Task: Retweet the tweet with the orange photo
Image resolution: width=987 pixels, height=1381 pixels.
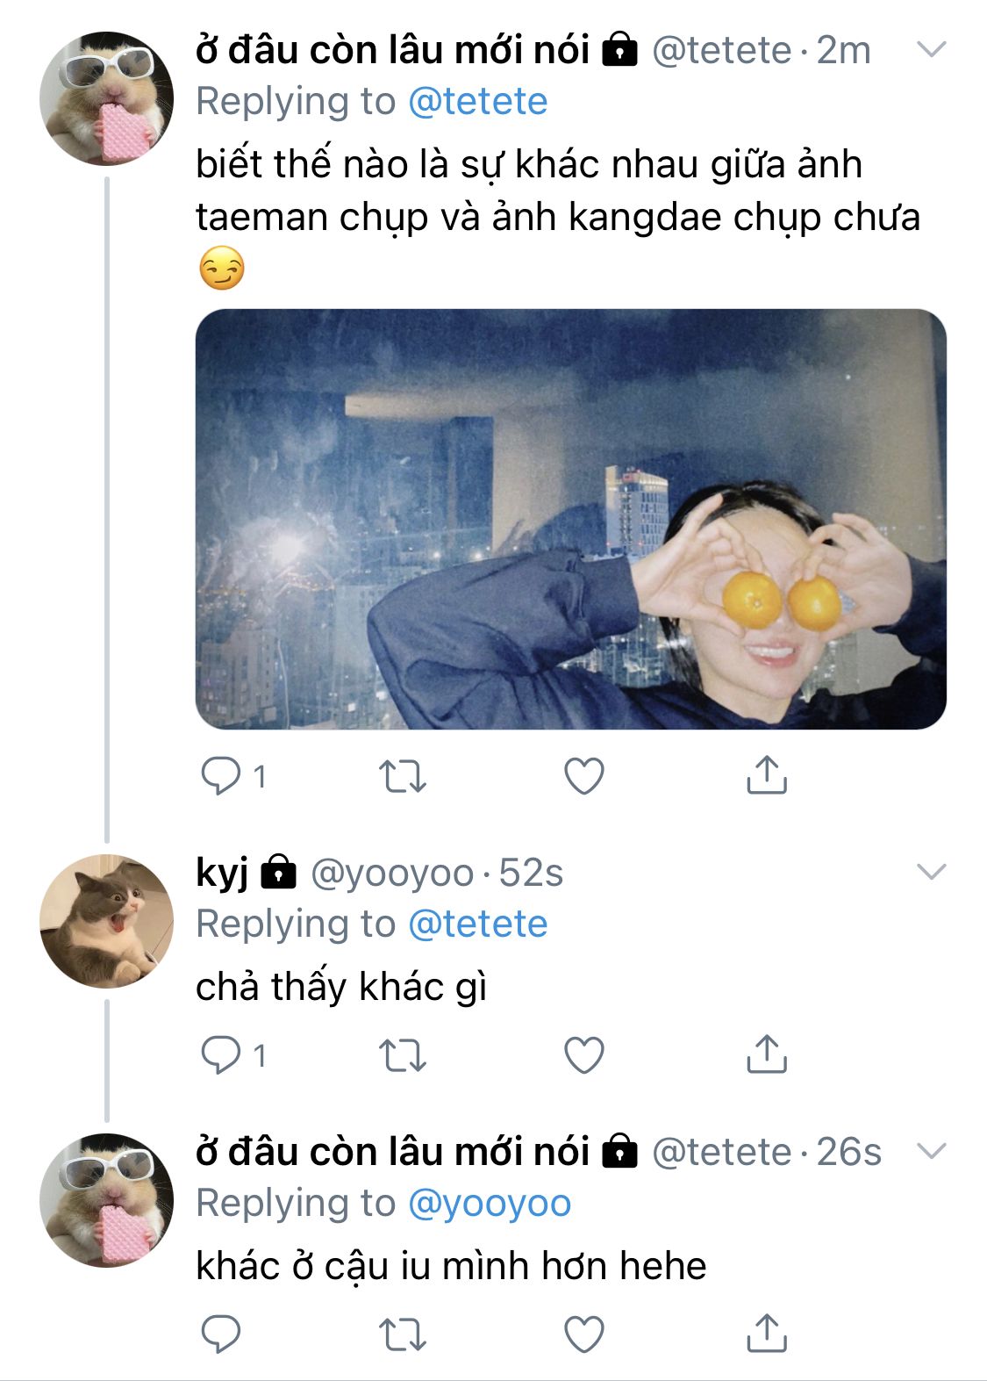Action: (x=402, y=776)
